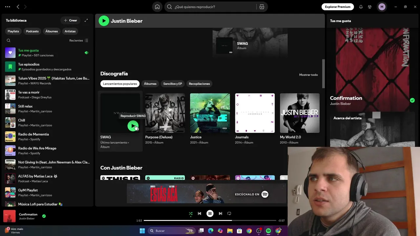The height and width of the screenshot is (236, 420).
Task: Click Explorar Premium button
Action: 338,7
